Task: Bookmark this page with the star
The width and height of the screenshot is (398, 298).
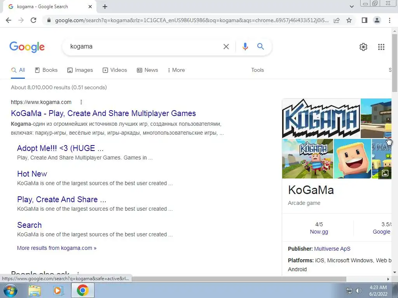Action: coord(349,20)
